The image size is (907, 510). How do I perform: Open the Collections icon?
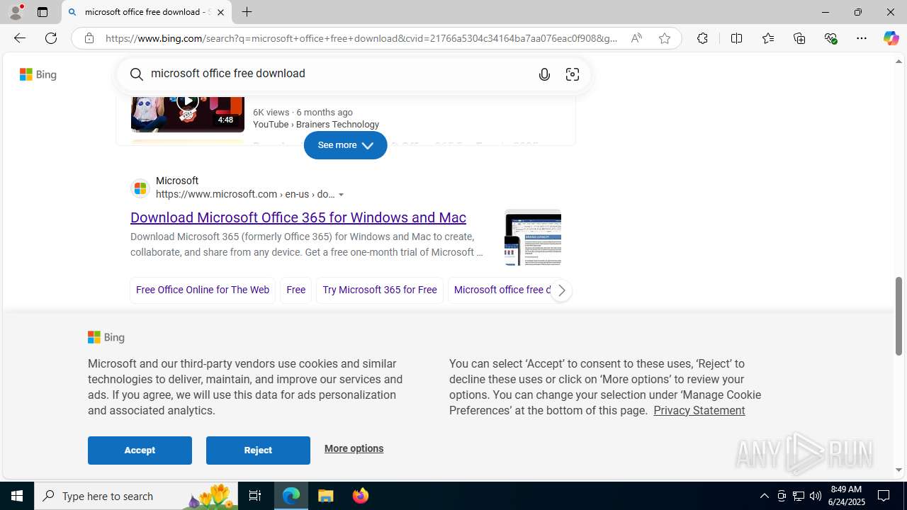tap(799, 38)
